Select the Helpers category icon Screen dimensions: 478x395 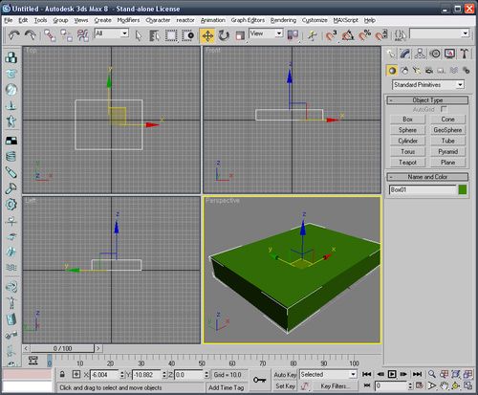442,71
